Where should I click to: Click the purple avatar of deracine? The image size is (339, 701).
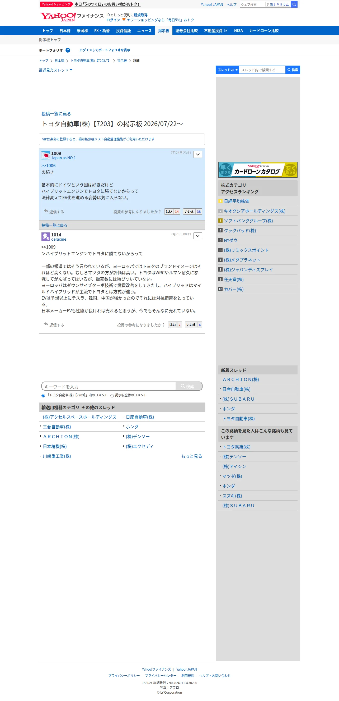[46, 237]
